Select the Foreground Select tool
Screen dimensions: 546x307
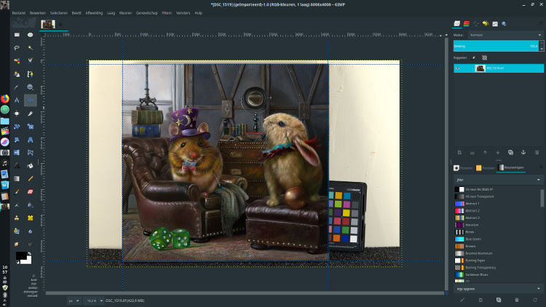(x=17, y=74)
